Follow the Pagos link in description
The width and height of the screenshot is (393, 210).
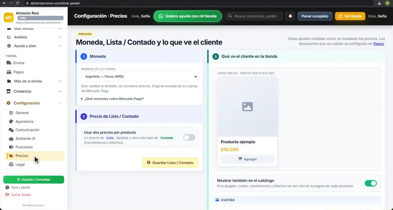pyautogui.click(x=379, y=44)
